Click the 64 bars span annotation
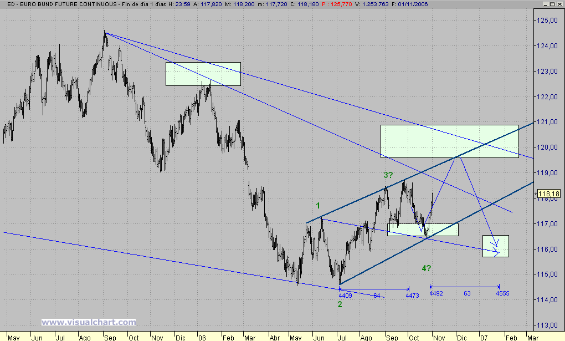 [x=377, y=296]
